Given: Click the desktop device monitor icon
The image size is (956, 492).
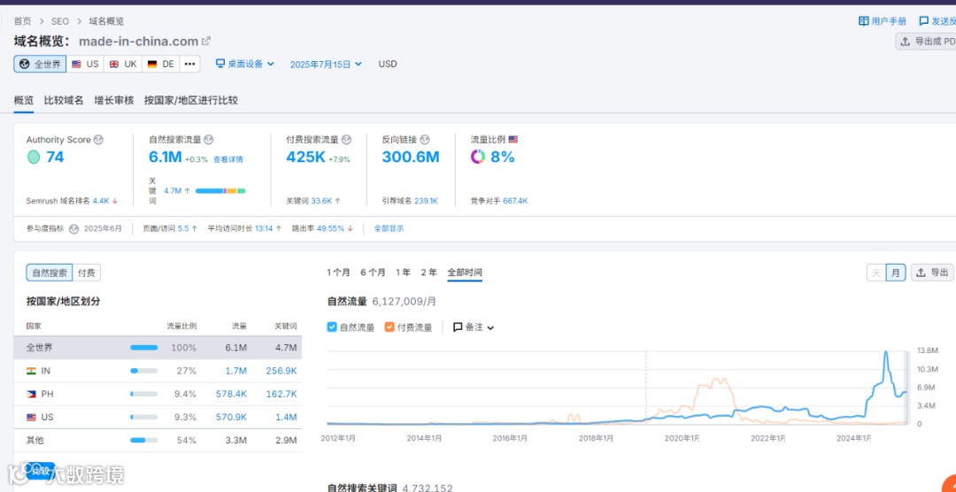Looking at the screenshot, I should [x=220, y=64].
